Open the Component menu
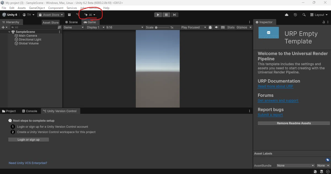The width and height of the screenshot is (331, 174). pos(56,8)
